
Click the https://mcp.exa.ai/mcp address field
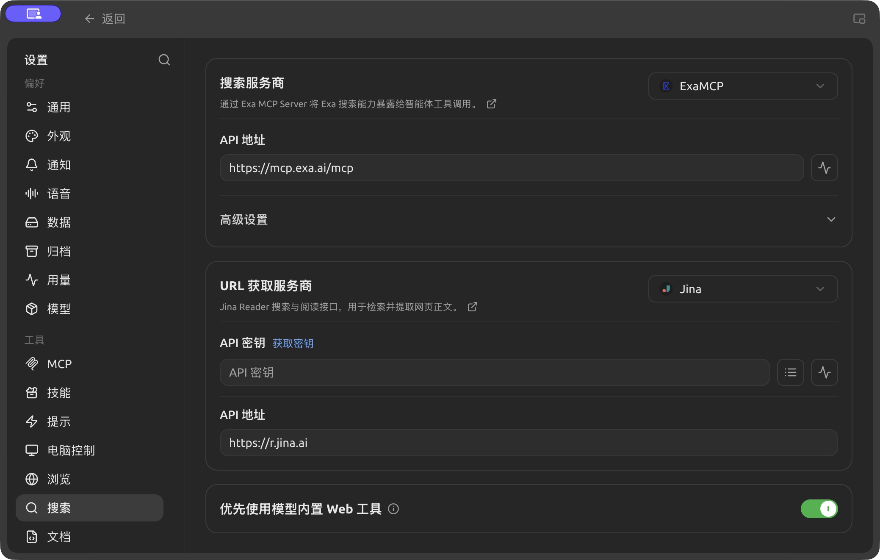pos(512,168)
